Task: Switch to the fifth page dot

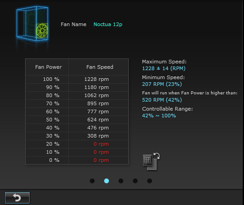Action: click(149, 181)
